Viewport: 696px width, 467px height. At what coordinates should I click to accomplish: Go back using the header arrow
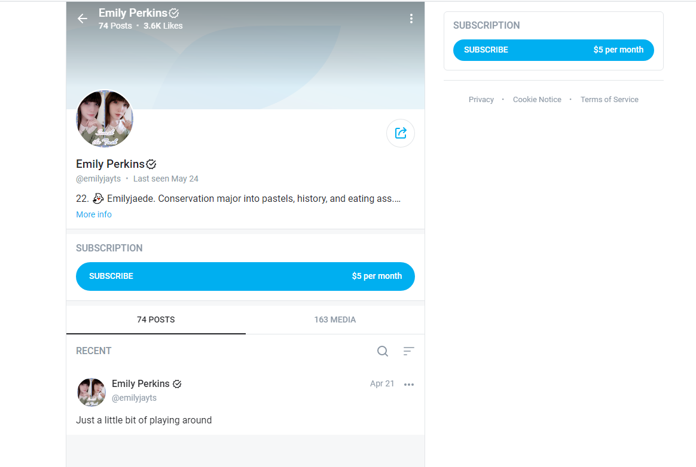pos(83,19)
